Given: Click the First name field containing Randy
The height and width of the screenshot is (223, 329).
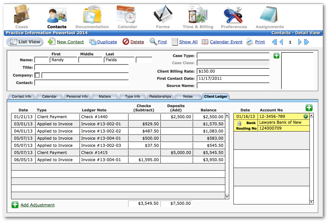Looking at the screenshot, I should (x=64, y=60).
